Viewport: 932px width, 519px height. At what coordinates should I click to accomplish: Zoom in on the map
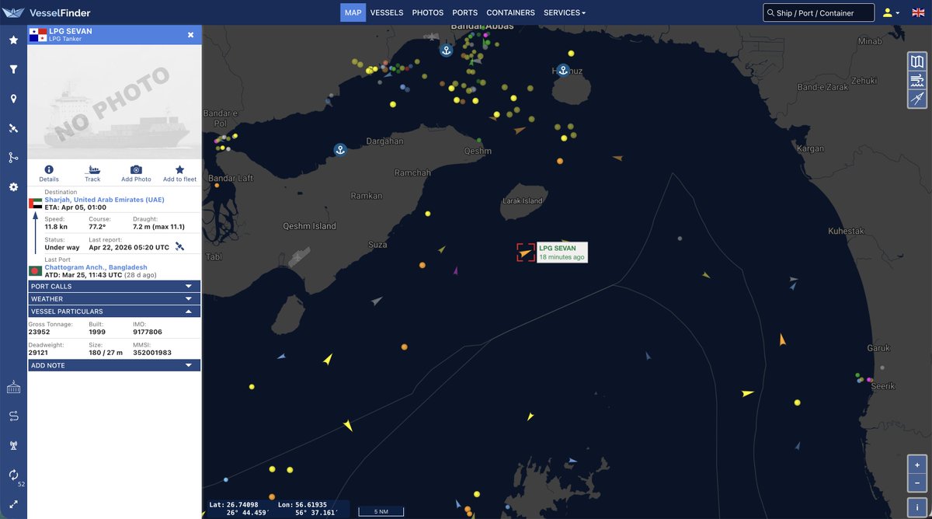[917, 465]
